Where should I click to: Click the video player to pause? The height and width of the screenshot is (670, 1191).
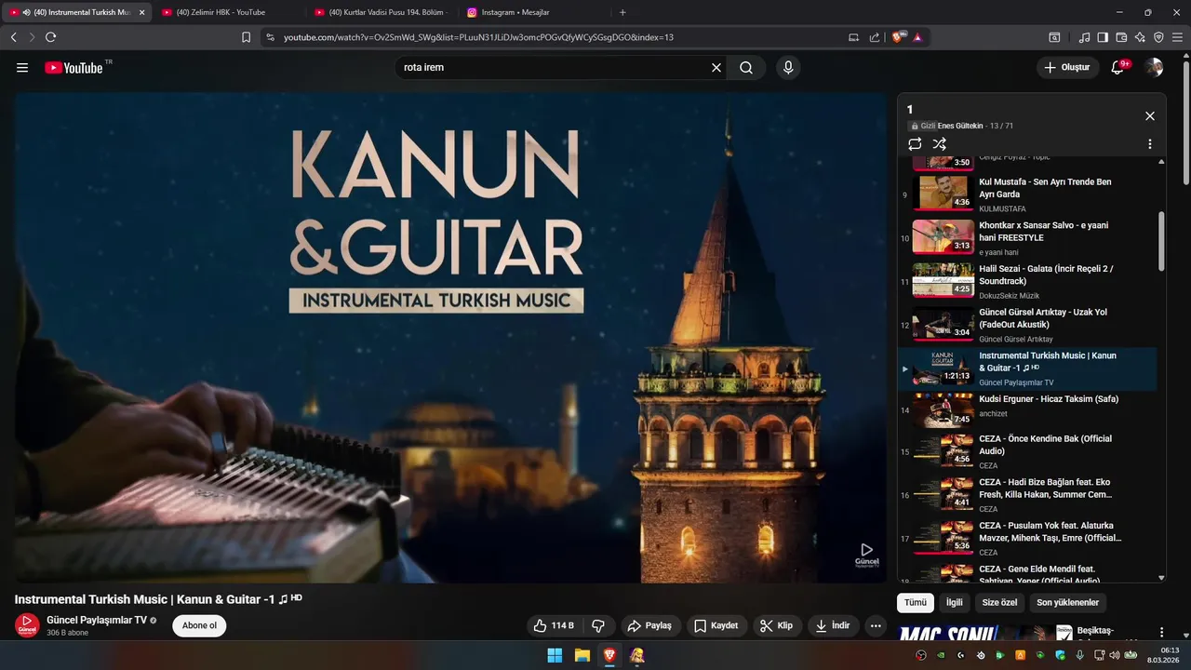(x=450, y=337)
